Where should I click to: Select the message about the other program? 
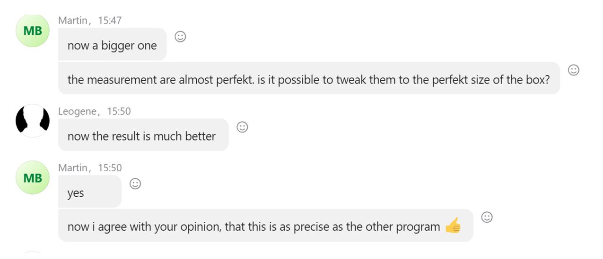click(266, 226)
